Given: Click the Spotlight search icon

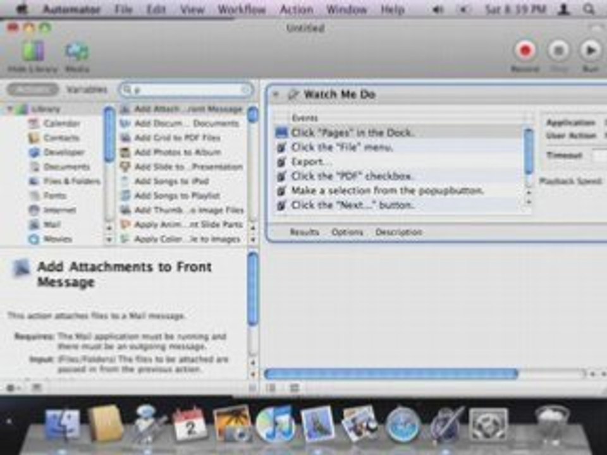Looking at the screenshot, I should click(589, 9).
